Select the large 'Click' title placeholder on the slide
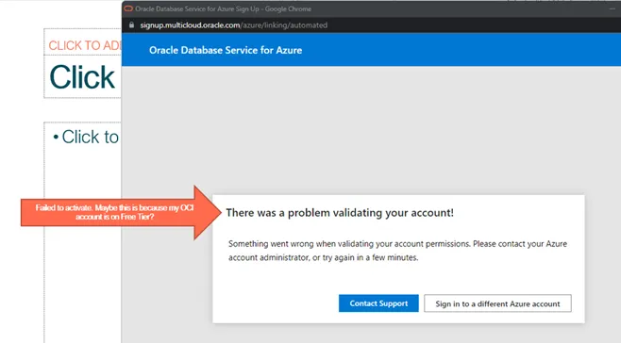Image resolution: width=621 pixels, height=343 pixels. [82, 77]
